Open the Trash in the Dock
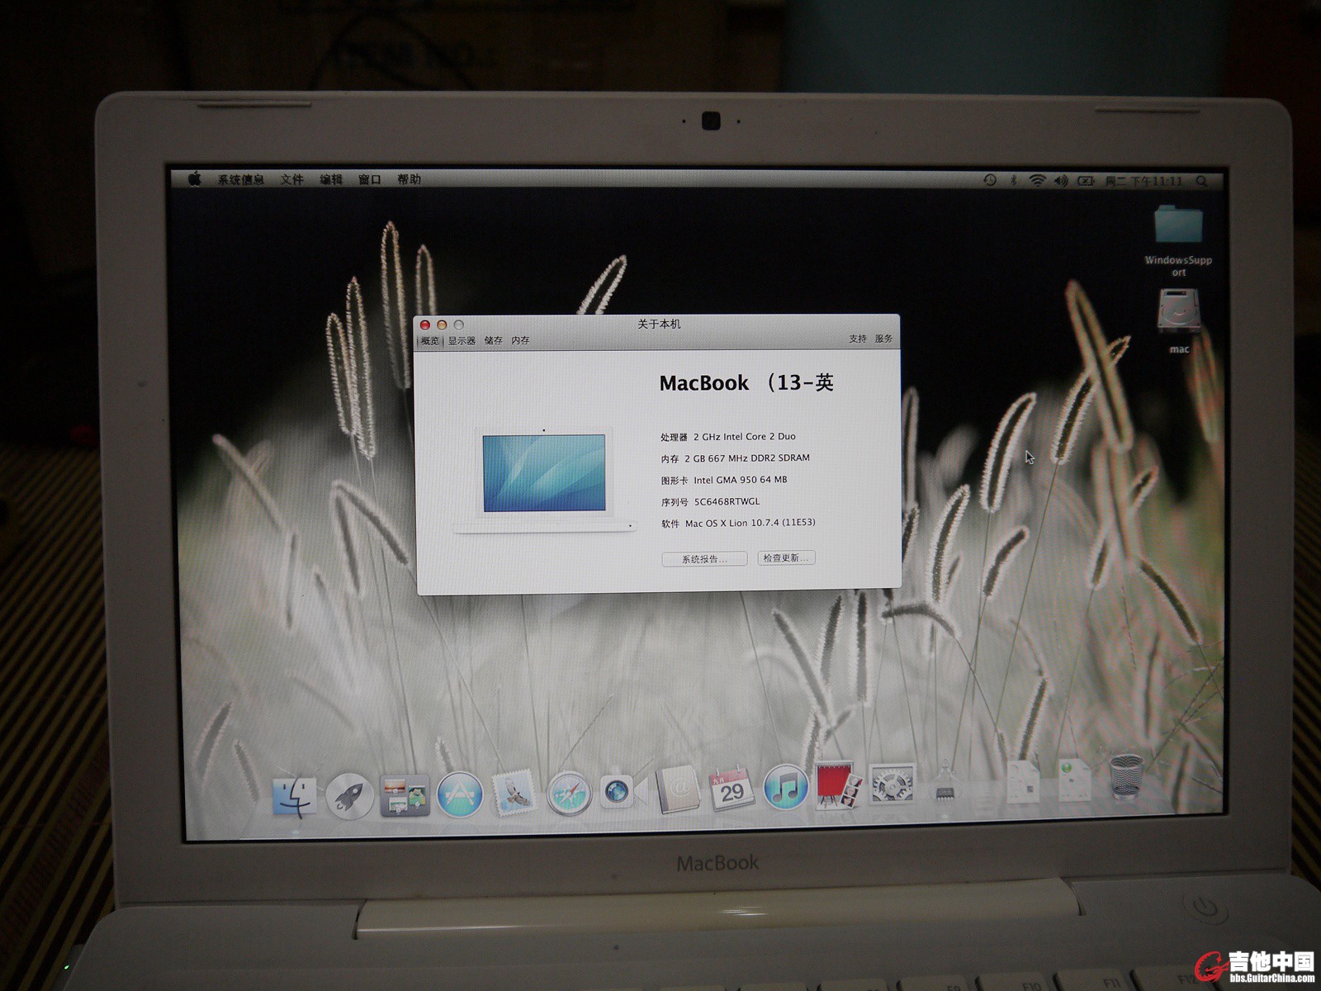Image resolution: width=1321 pixels, height=991 pixels. coord(1125,777)
